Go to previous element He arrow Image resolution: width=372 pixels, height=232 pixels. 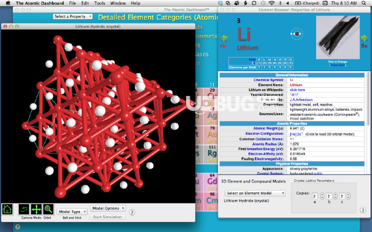[224, 38]
